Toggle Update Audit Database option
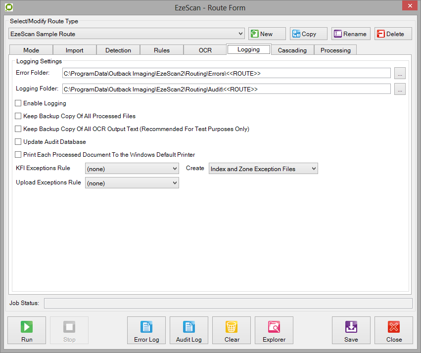421x353 pixels. point(18,142)
